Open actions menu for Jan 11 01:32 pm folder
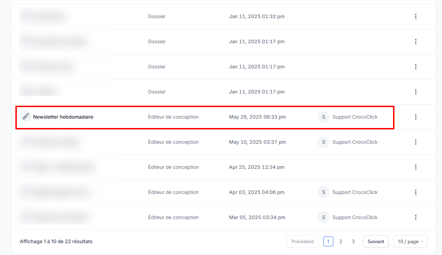The image size is (442, 255). click(415, 16)
